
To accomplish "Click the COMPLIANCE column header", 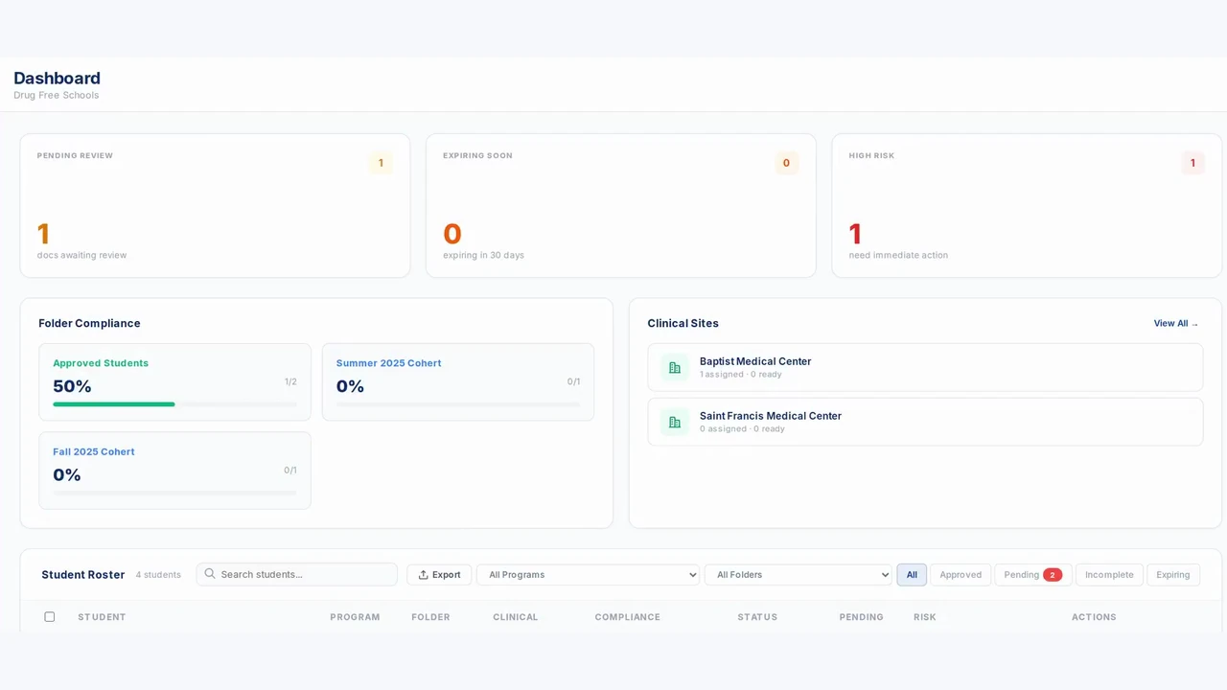I will [627, 617].
